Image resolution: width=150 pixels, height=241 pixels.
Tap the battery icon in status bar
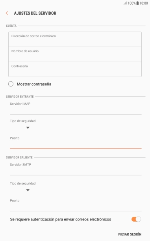(x=137, y=3)
